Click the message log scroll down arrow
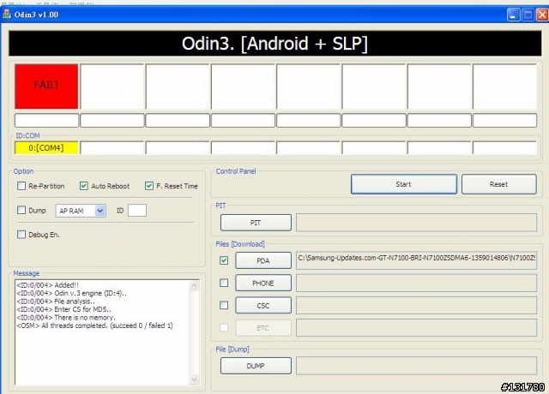Image resolution: width=549 pixels, height=394 pixels. click(194, 379)
